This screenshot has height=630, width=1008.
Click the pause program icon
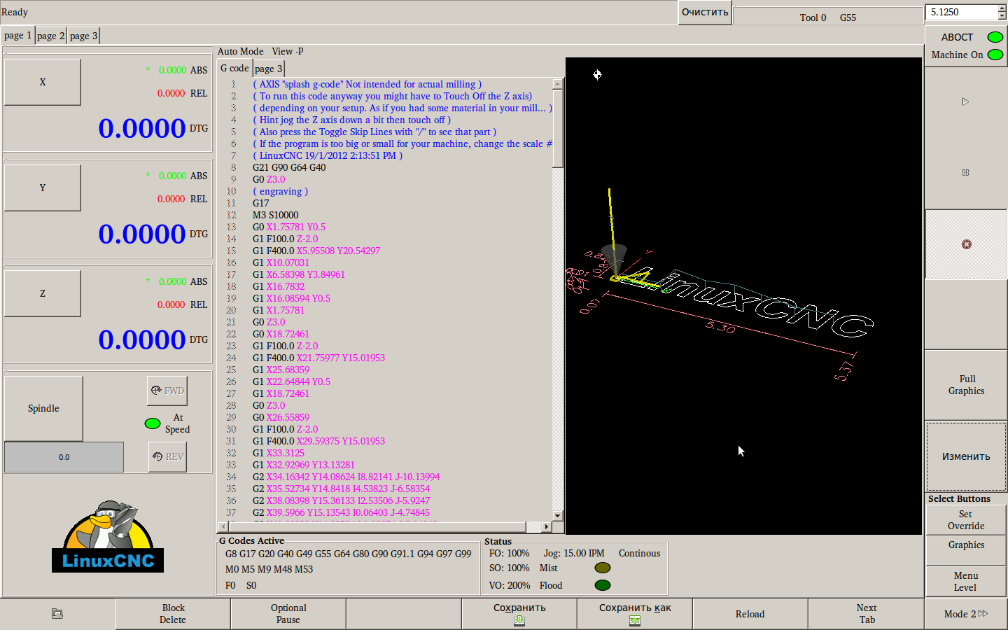point(965,172)
